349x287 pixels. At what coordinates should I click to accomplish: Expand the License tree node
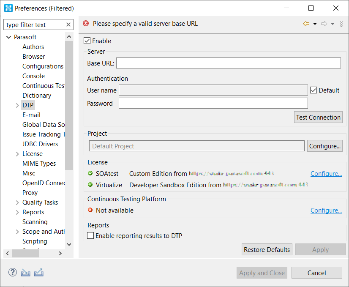coord(17,154)
